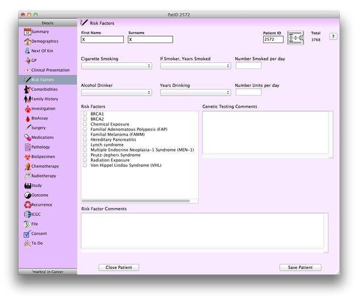Open the Pathology document icon
The height and width of the screenshot is (300, 358).
[28, 147]
